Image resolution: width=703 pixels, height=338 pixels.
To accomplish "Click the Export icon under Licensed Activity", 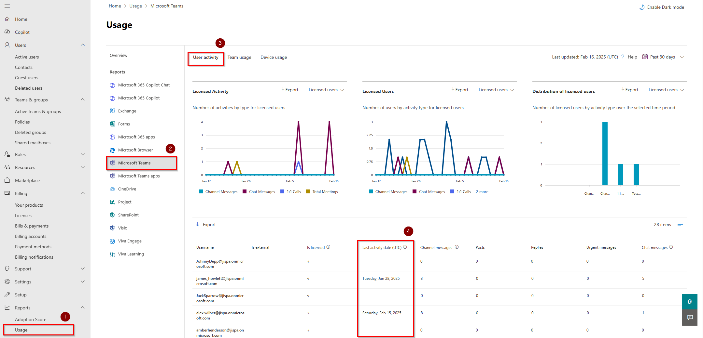I will (x=289, y=90).
